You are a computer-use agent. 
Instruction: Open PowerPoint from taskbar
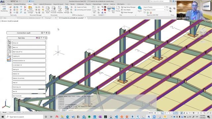click(127, 117)
